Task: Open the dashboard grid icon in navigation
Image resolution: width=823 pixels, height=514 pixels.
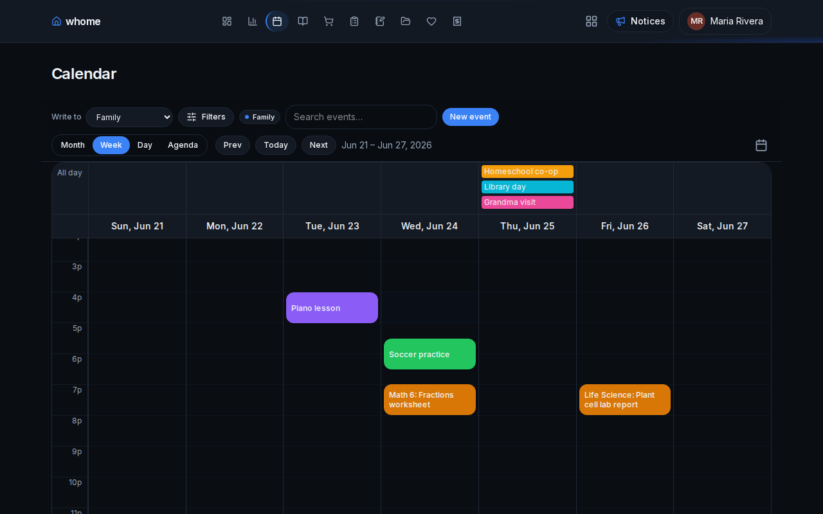Action: point(227,21)
